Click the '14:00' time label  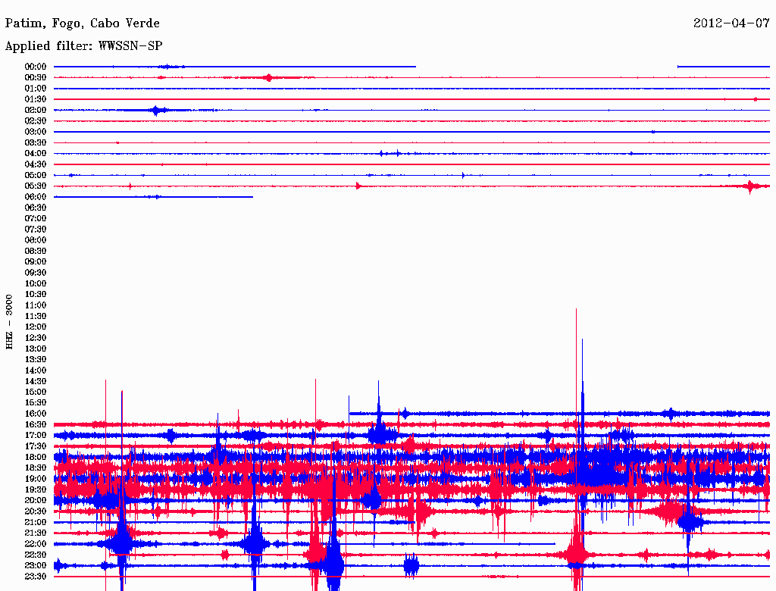[36, 371]
